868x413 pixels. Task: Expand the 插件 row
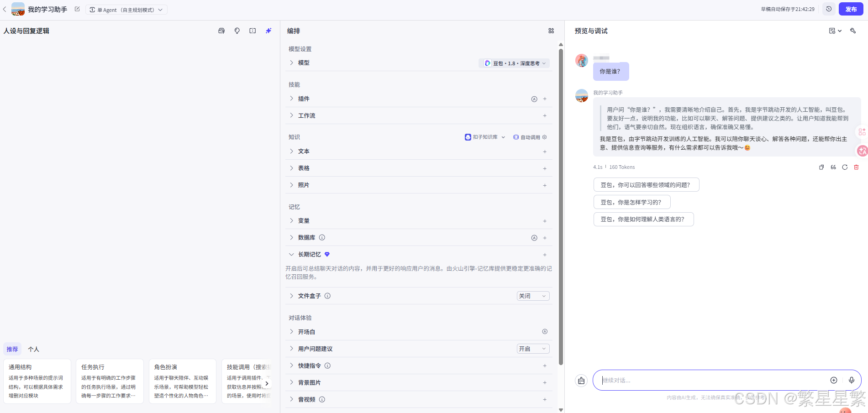(x=291, y=99)
